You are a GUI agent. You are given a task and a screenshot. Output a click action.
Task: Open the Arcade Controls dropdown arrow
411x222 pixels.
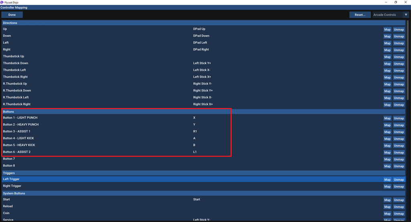click(x=406, y=15)
